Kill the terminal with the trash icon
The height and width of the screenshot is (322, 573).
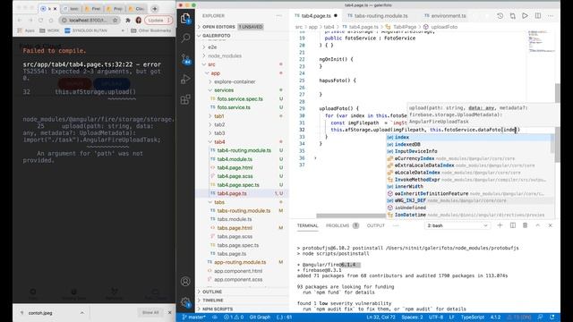[x=526, y=225]
